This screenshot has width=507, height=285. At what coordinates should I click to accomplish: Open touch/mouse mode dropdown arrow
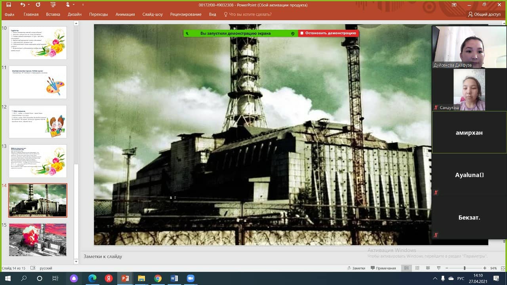tap(74, 5)
